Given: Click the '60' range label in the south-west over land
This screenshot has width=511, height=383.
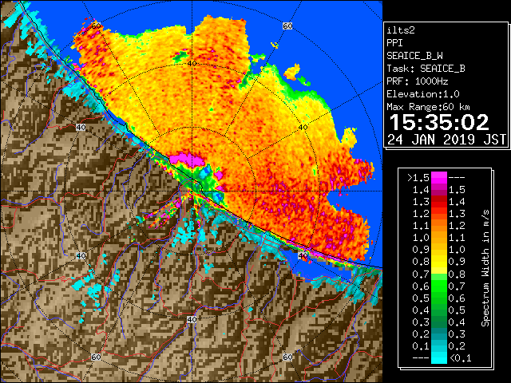Looking at the screenshot, I should [x=96, y=357].
